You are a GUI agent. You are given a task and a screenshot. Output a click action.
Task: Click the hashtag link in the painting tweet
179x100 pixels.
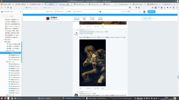tap(86, 34)
